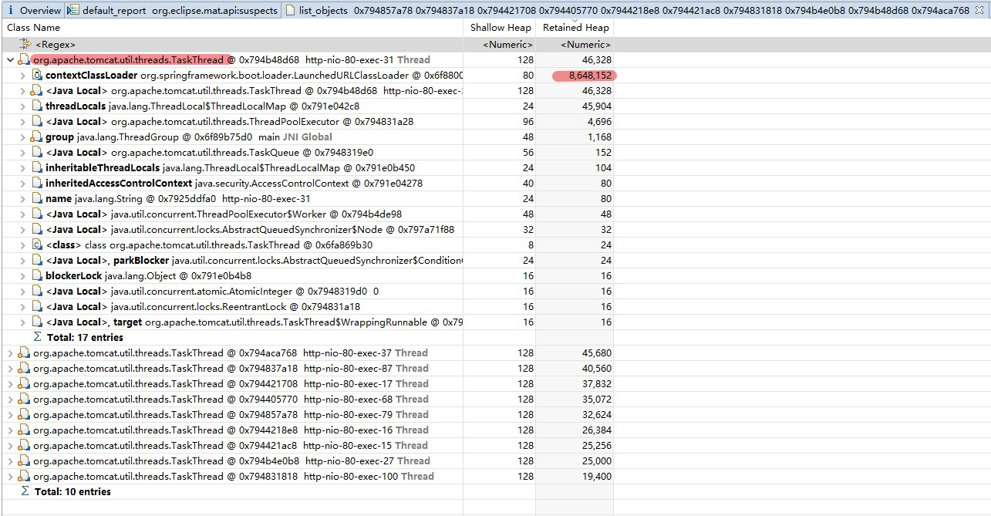Select the retained heap value 8,648,152
The image size is (991, 516).
(x=590, y=76)
